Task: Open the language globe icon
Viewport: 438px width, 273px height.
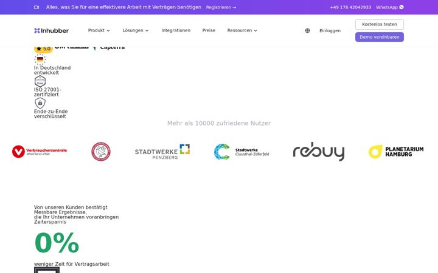Action: tap(307, 31)
